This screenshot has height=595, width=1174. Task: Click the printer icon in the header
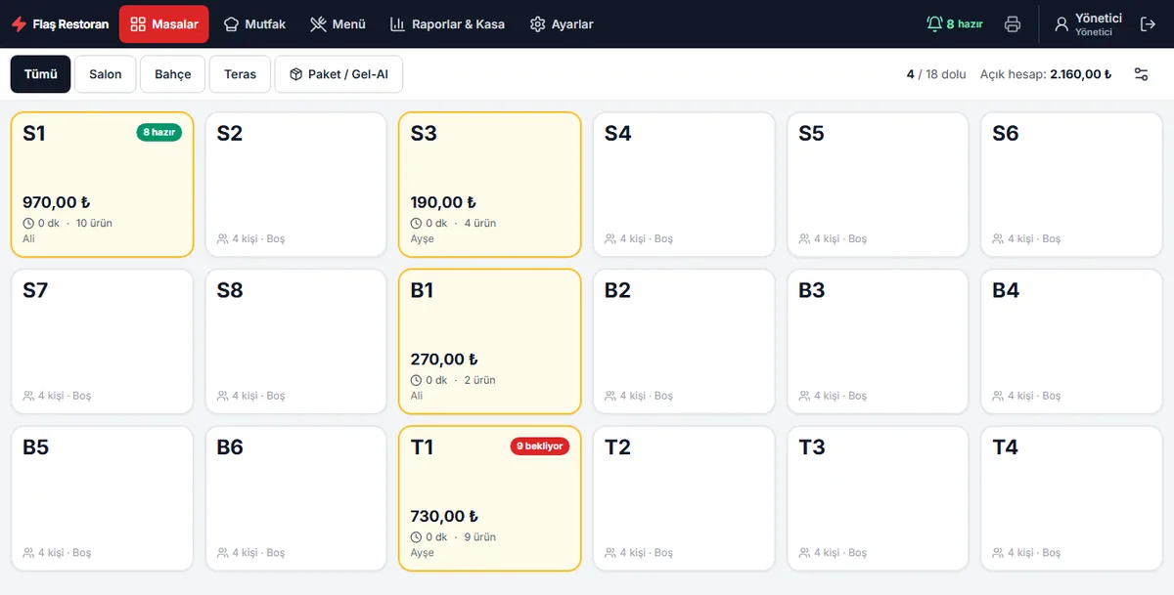(x=1013, y=24)
